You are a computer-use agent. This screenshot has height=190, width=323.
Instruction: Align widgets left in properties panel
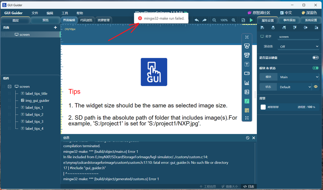(x=262, y=28)
